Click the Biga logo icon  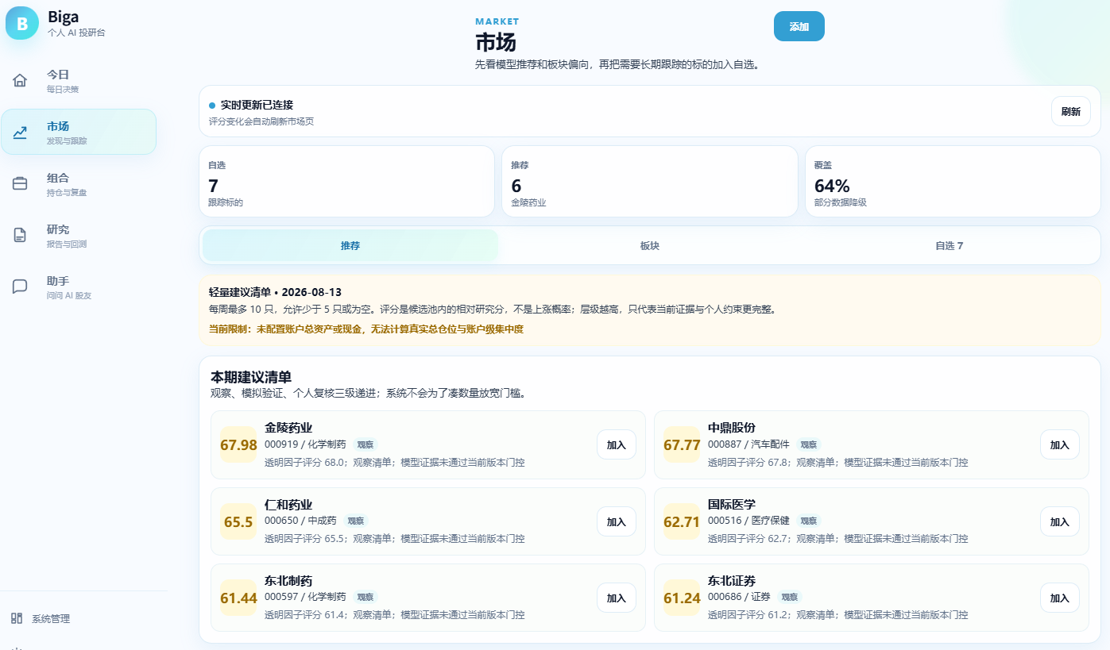22,23
